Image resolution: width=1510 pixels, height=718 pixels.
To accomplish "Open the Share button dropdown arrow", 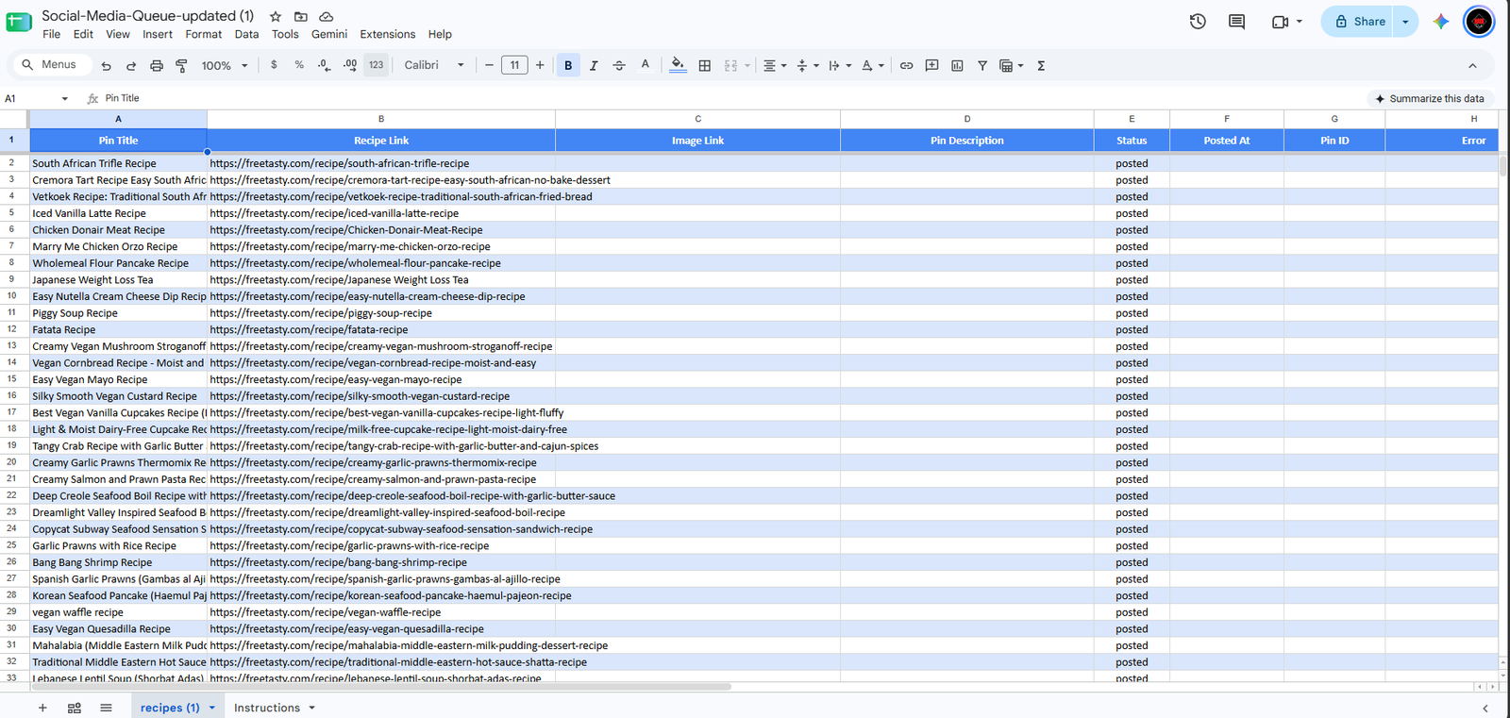I will [x=1405, y=21].
